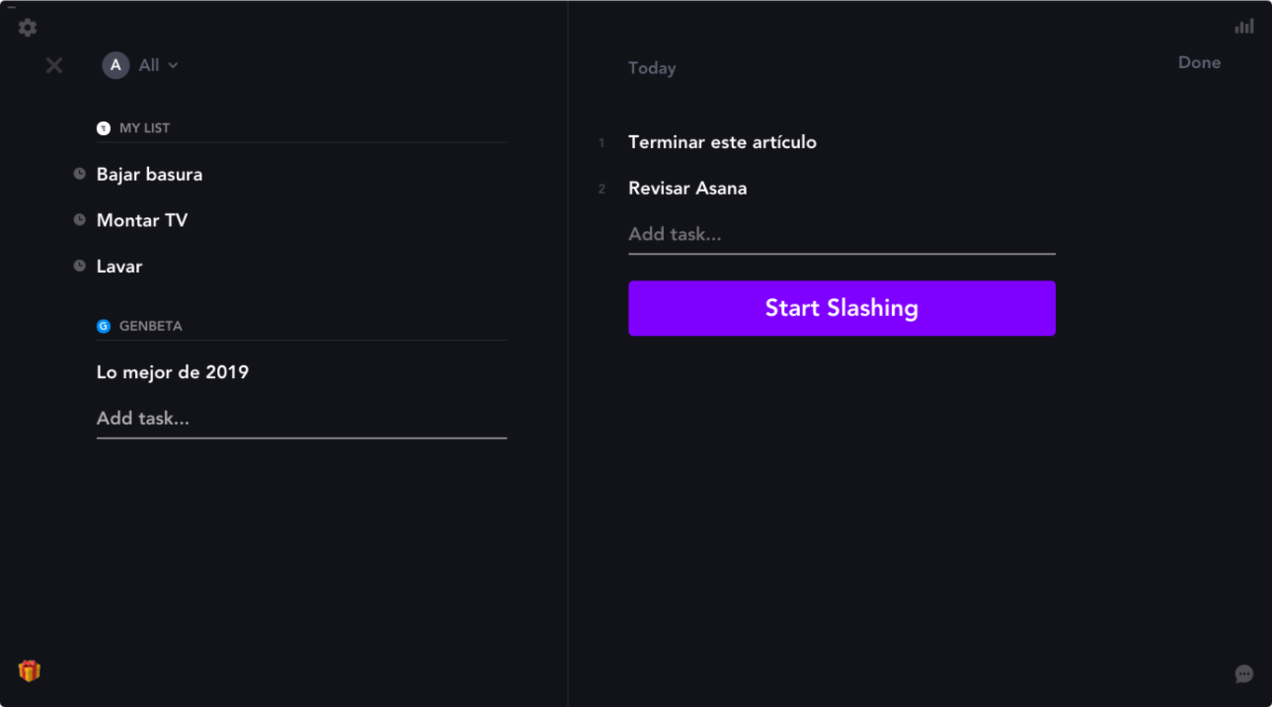The image size is (1272, 707).
Task: Open the settings gear icon
Action: [28, 28]
